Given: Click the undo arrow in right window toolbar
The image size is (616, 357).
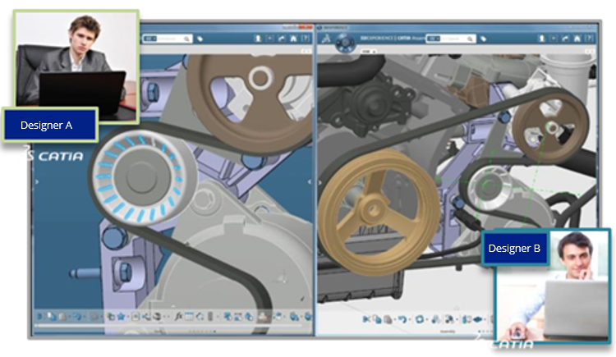Looking at the screenshot, I should point(402,318).
